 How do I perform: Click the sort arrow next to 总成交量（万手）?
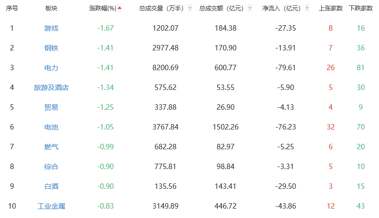pyautogui.click(x=190, y=8)
